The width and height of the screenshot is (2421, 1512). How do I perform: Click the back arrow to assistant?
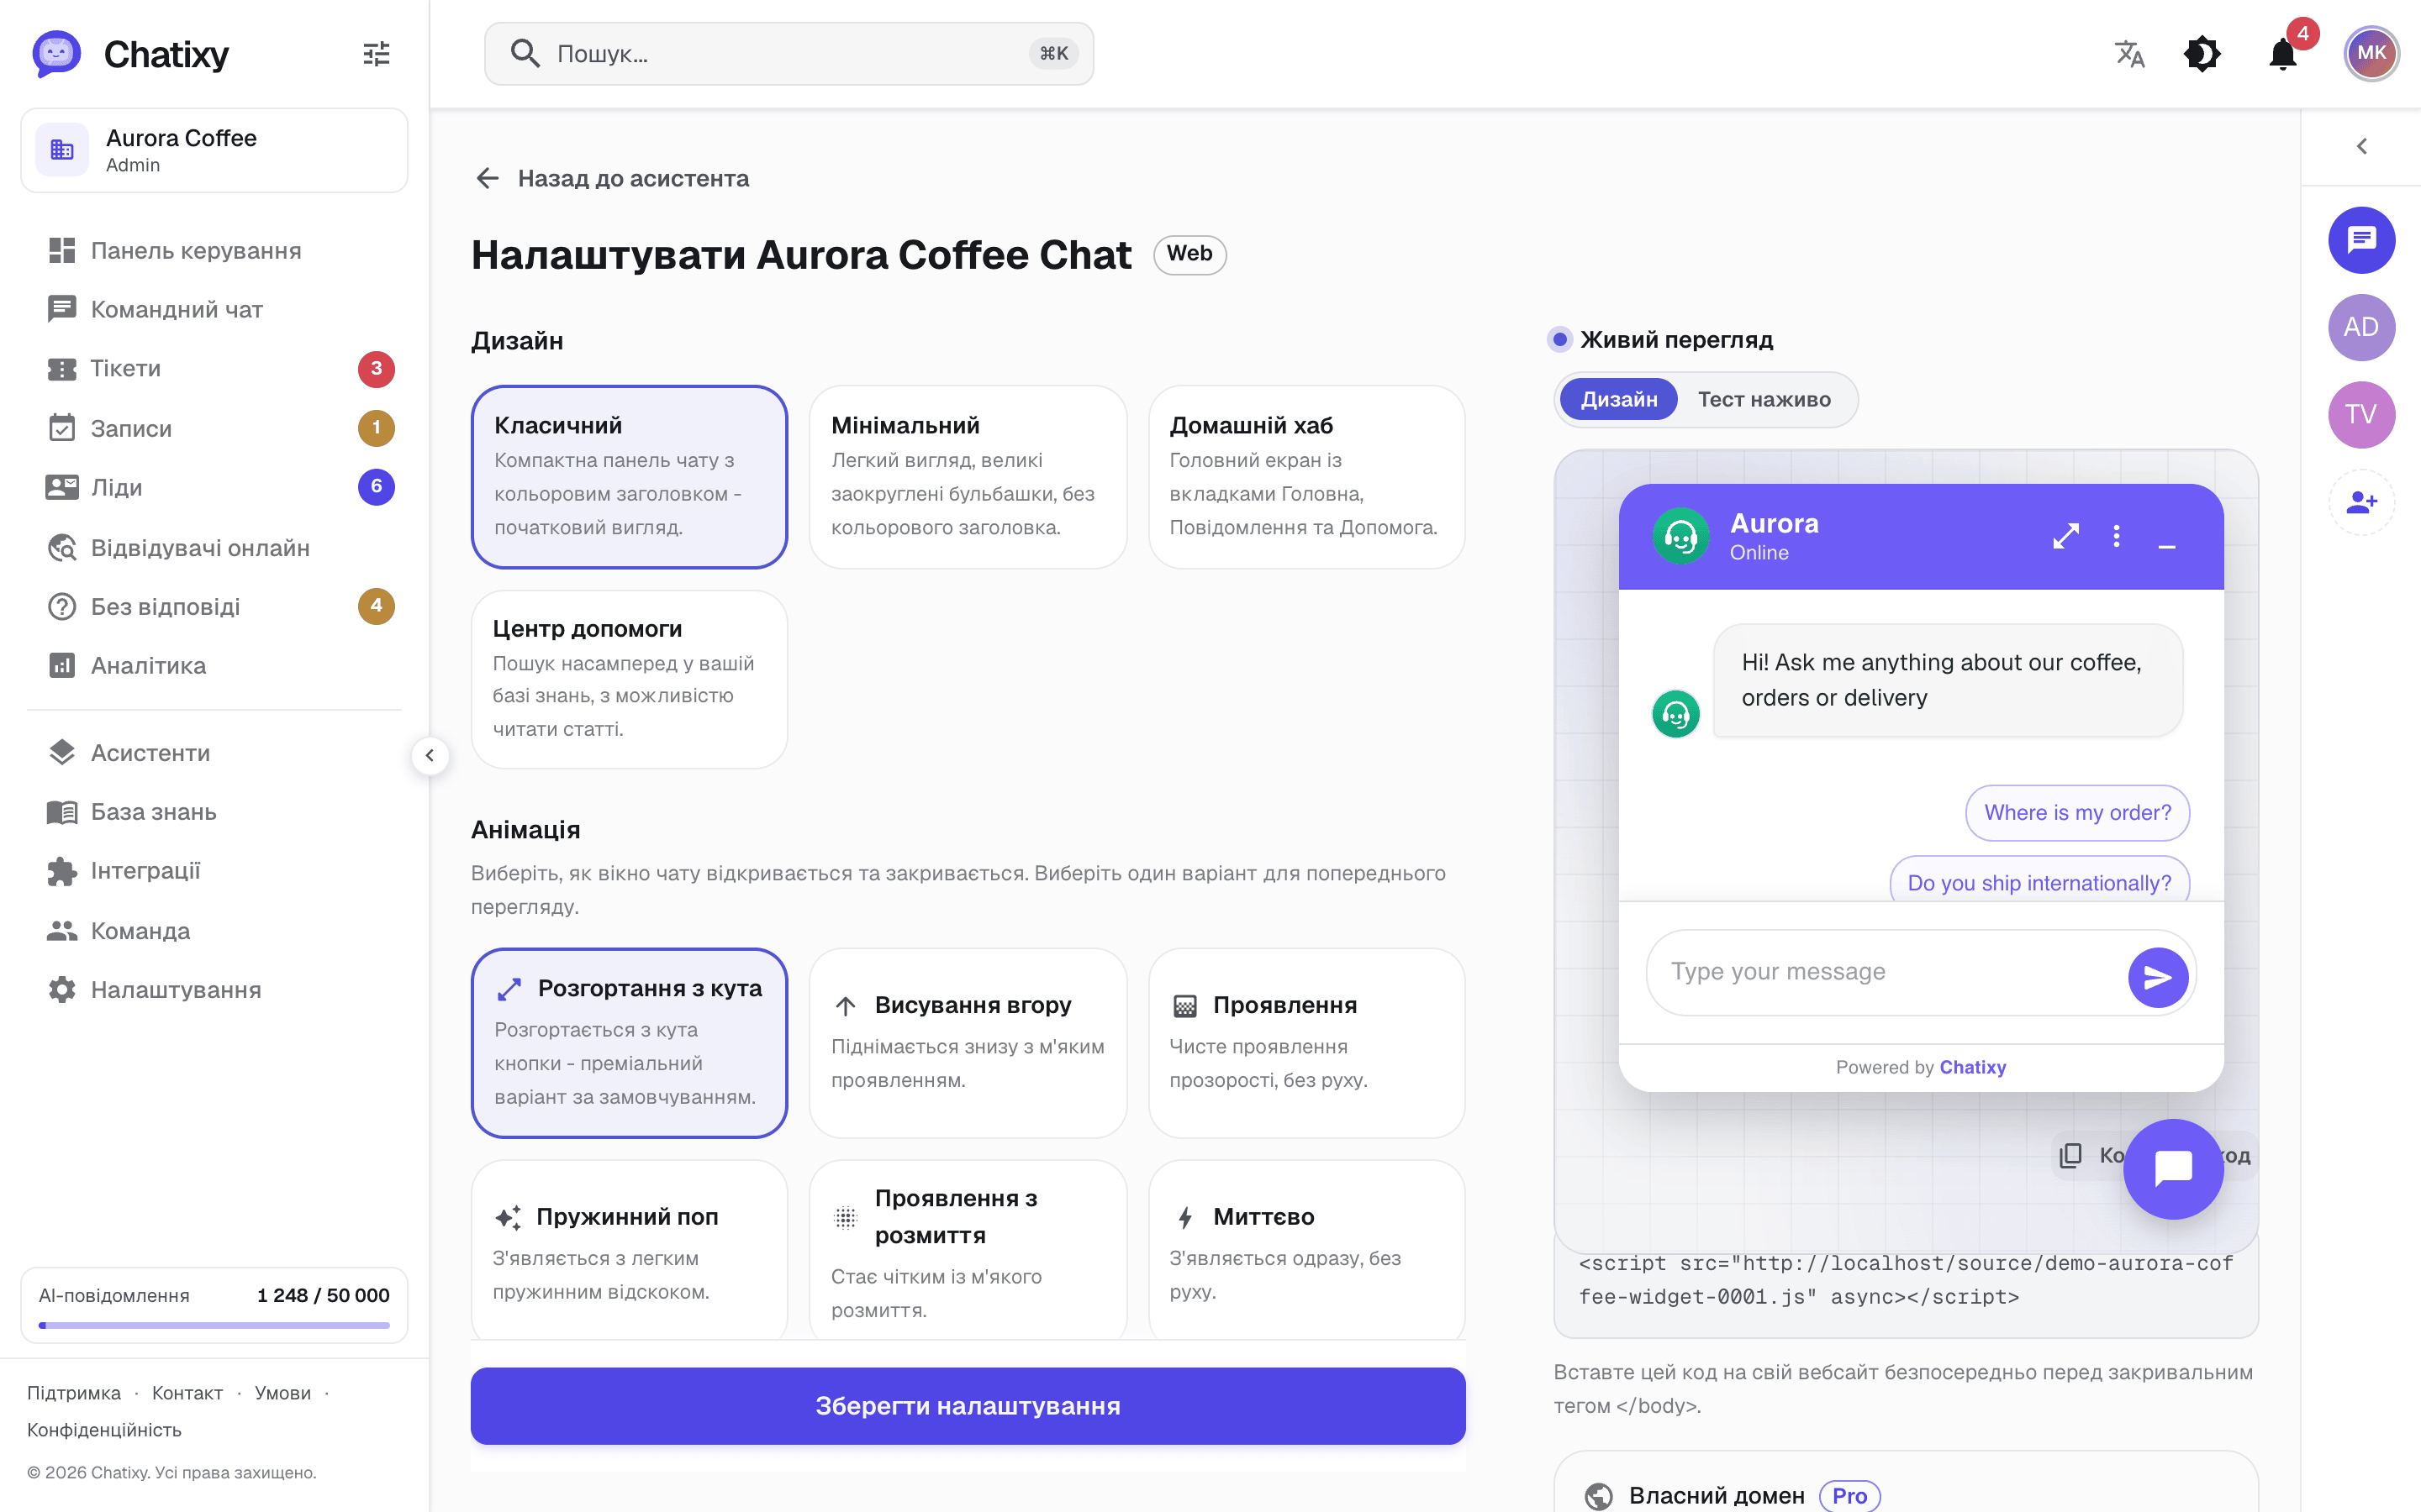pyautogui.click(x=488, y=178)
